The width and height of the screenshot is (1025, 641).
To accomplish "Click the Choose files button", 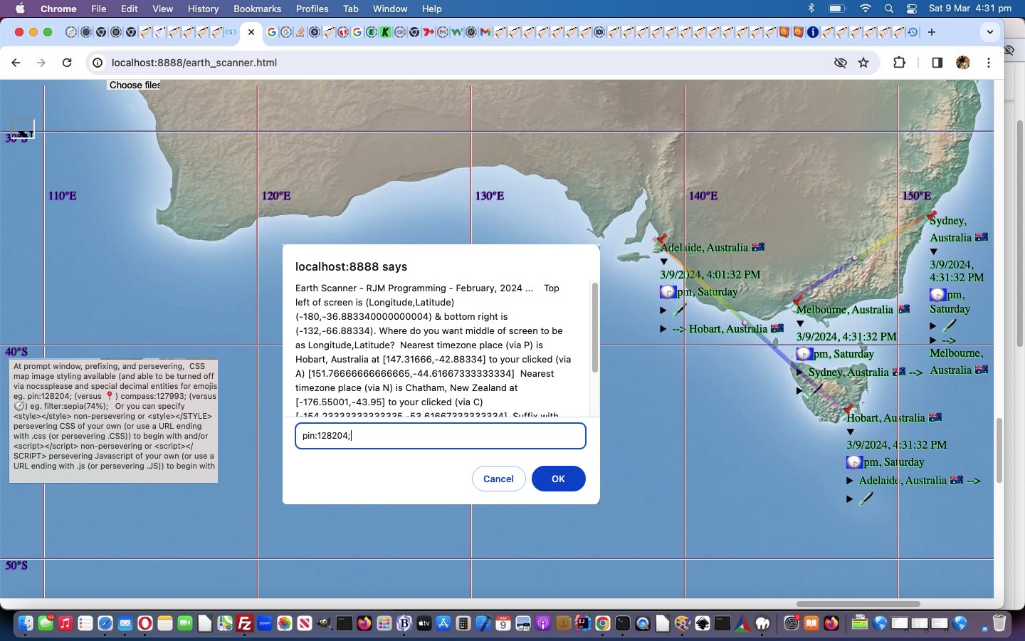I will point(135,85).
